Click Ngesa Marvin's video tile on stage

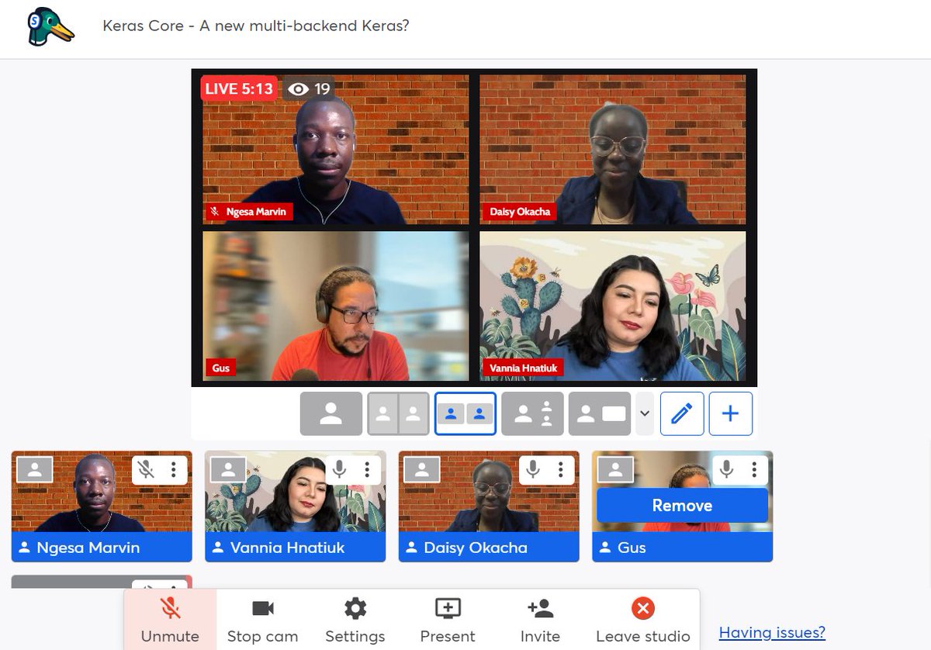[x=336, y=150]
